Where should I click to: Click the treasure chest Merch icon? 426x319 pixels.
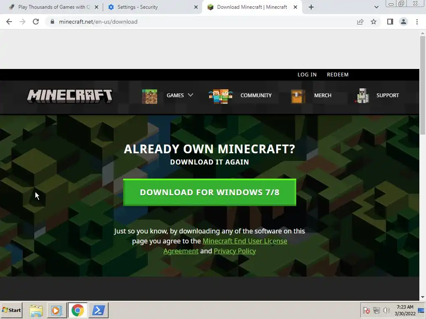coord(297,96)
